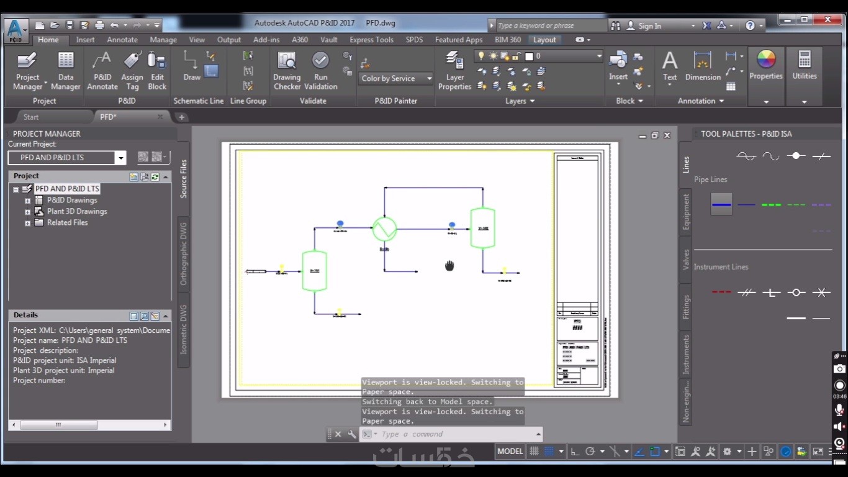Screen dimensions: 848x477
Task: Toggle object snap in status bar
Action: pyautogui.click(x=654, y=452)
